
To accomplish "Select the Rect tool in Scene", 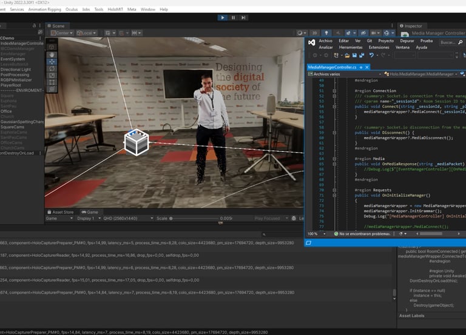I will point(52,82).
